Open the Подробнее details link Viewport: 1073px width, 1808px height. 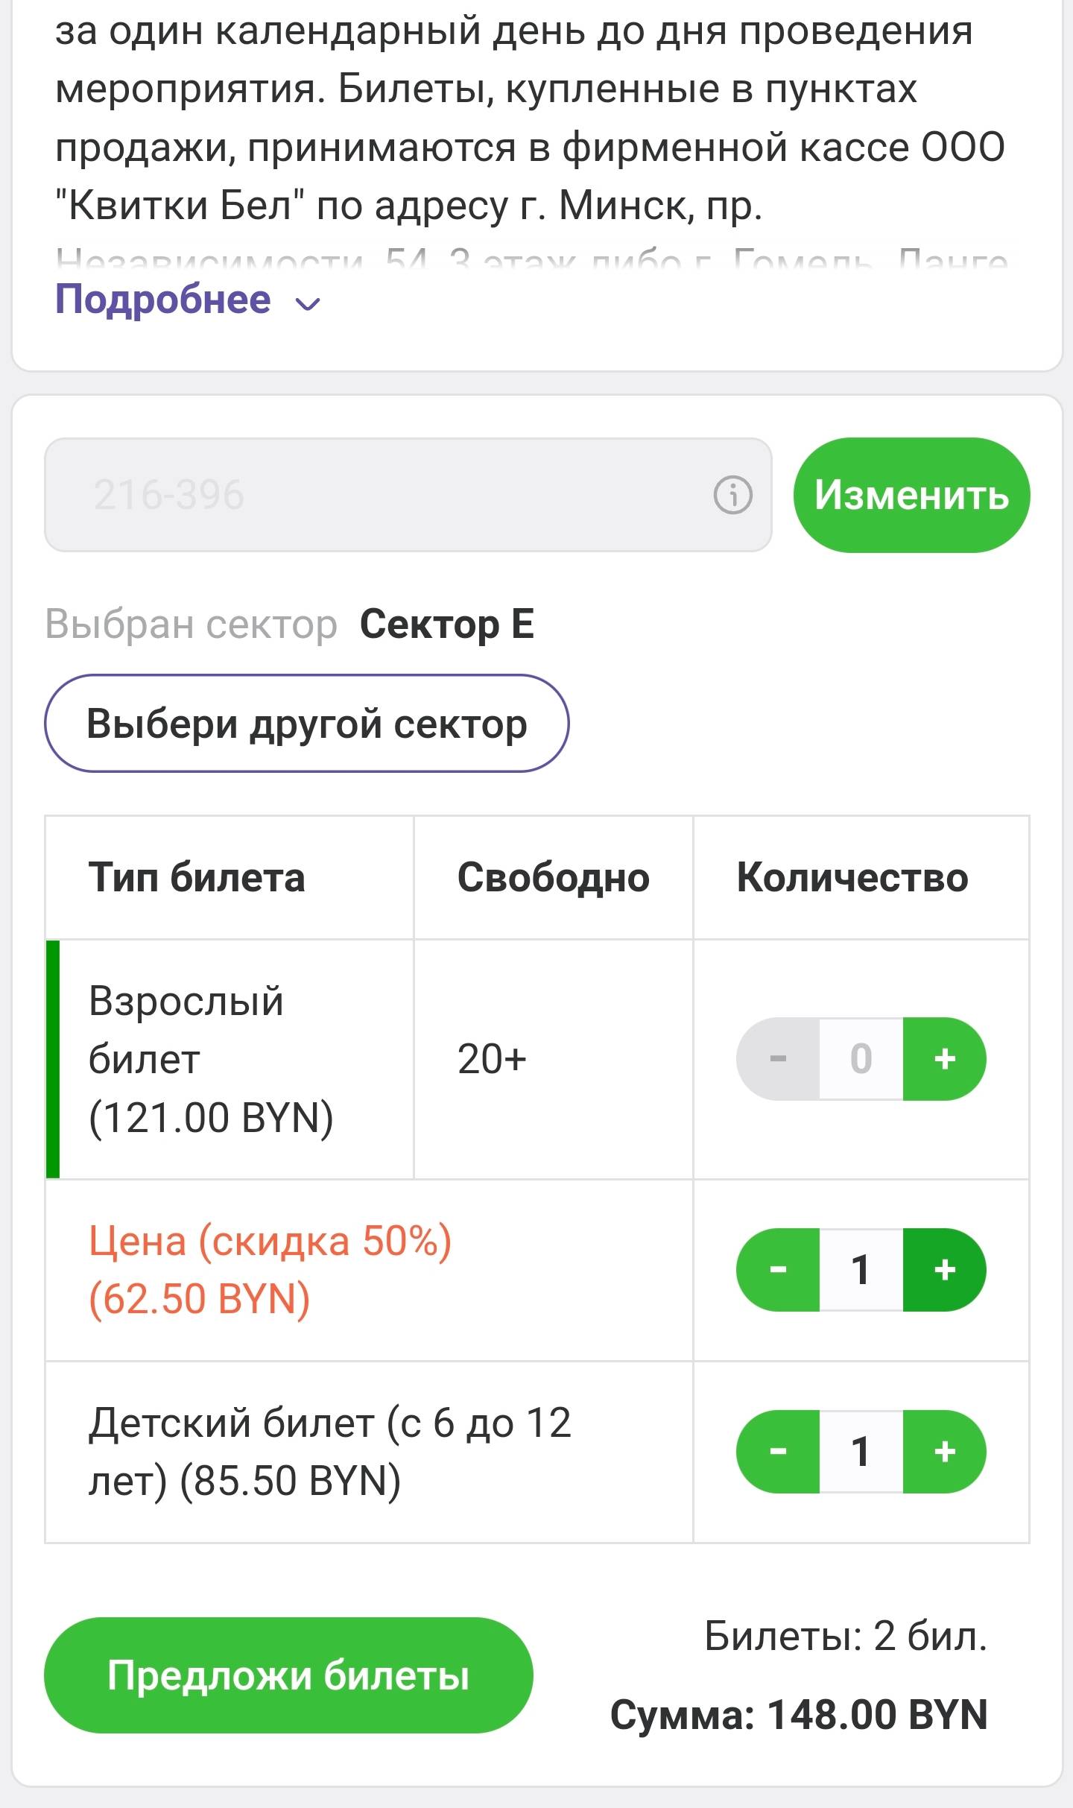[163, 300]
